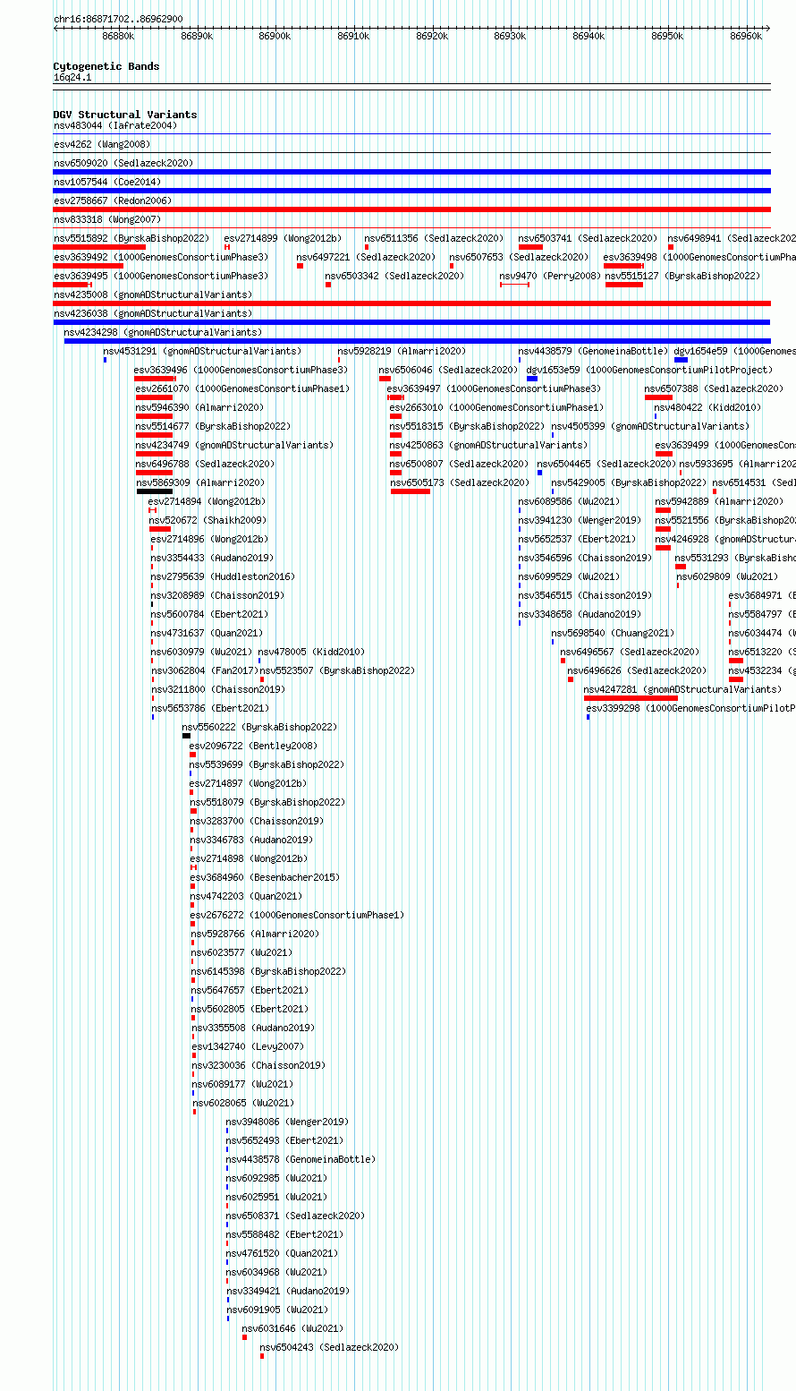Click the red bar under nsv6505173 (Sedlazeck2020)
This screenshot has width=796, height=1391.
tap(411, 491)
